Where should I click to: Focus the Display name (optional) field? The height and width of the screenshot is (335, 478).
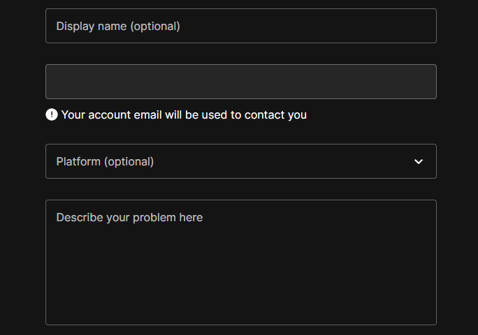pos(241,26)
